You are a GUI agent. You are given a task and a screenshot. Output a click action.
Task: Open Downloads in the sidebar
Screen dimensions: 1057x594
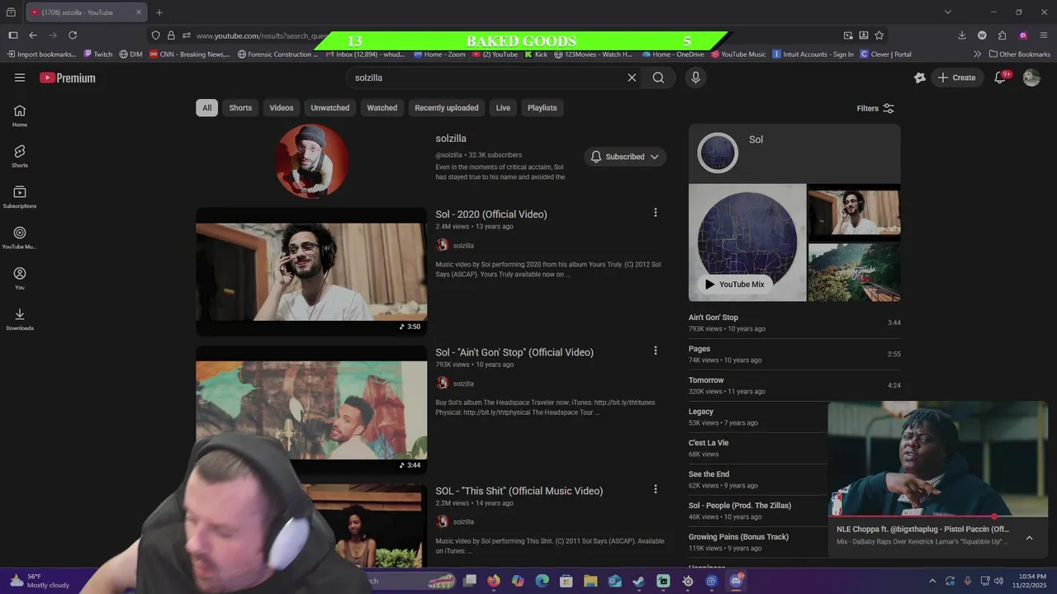(20, 318)
